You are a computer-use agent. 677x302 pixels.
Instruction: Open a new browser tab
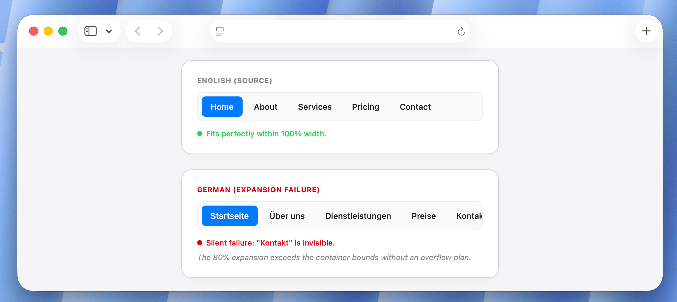point(647,31)
